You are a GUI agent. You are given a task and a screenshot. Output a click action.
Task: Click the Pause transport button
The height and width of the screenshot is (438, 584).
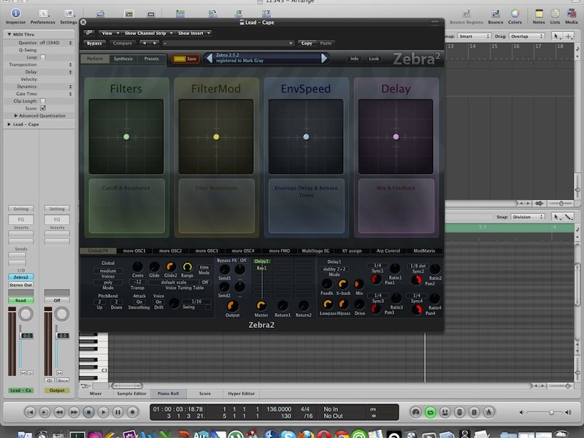pos(118,412)
